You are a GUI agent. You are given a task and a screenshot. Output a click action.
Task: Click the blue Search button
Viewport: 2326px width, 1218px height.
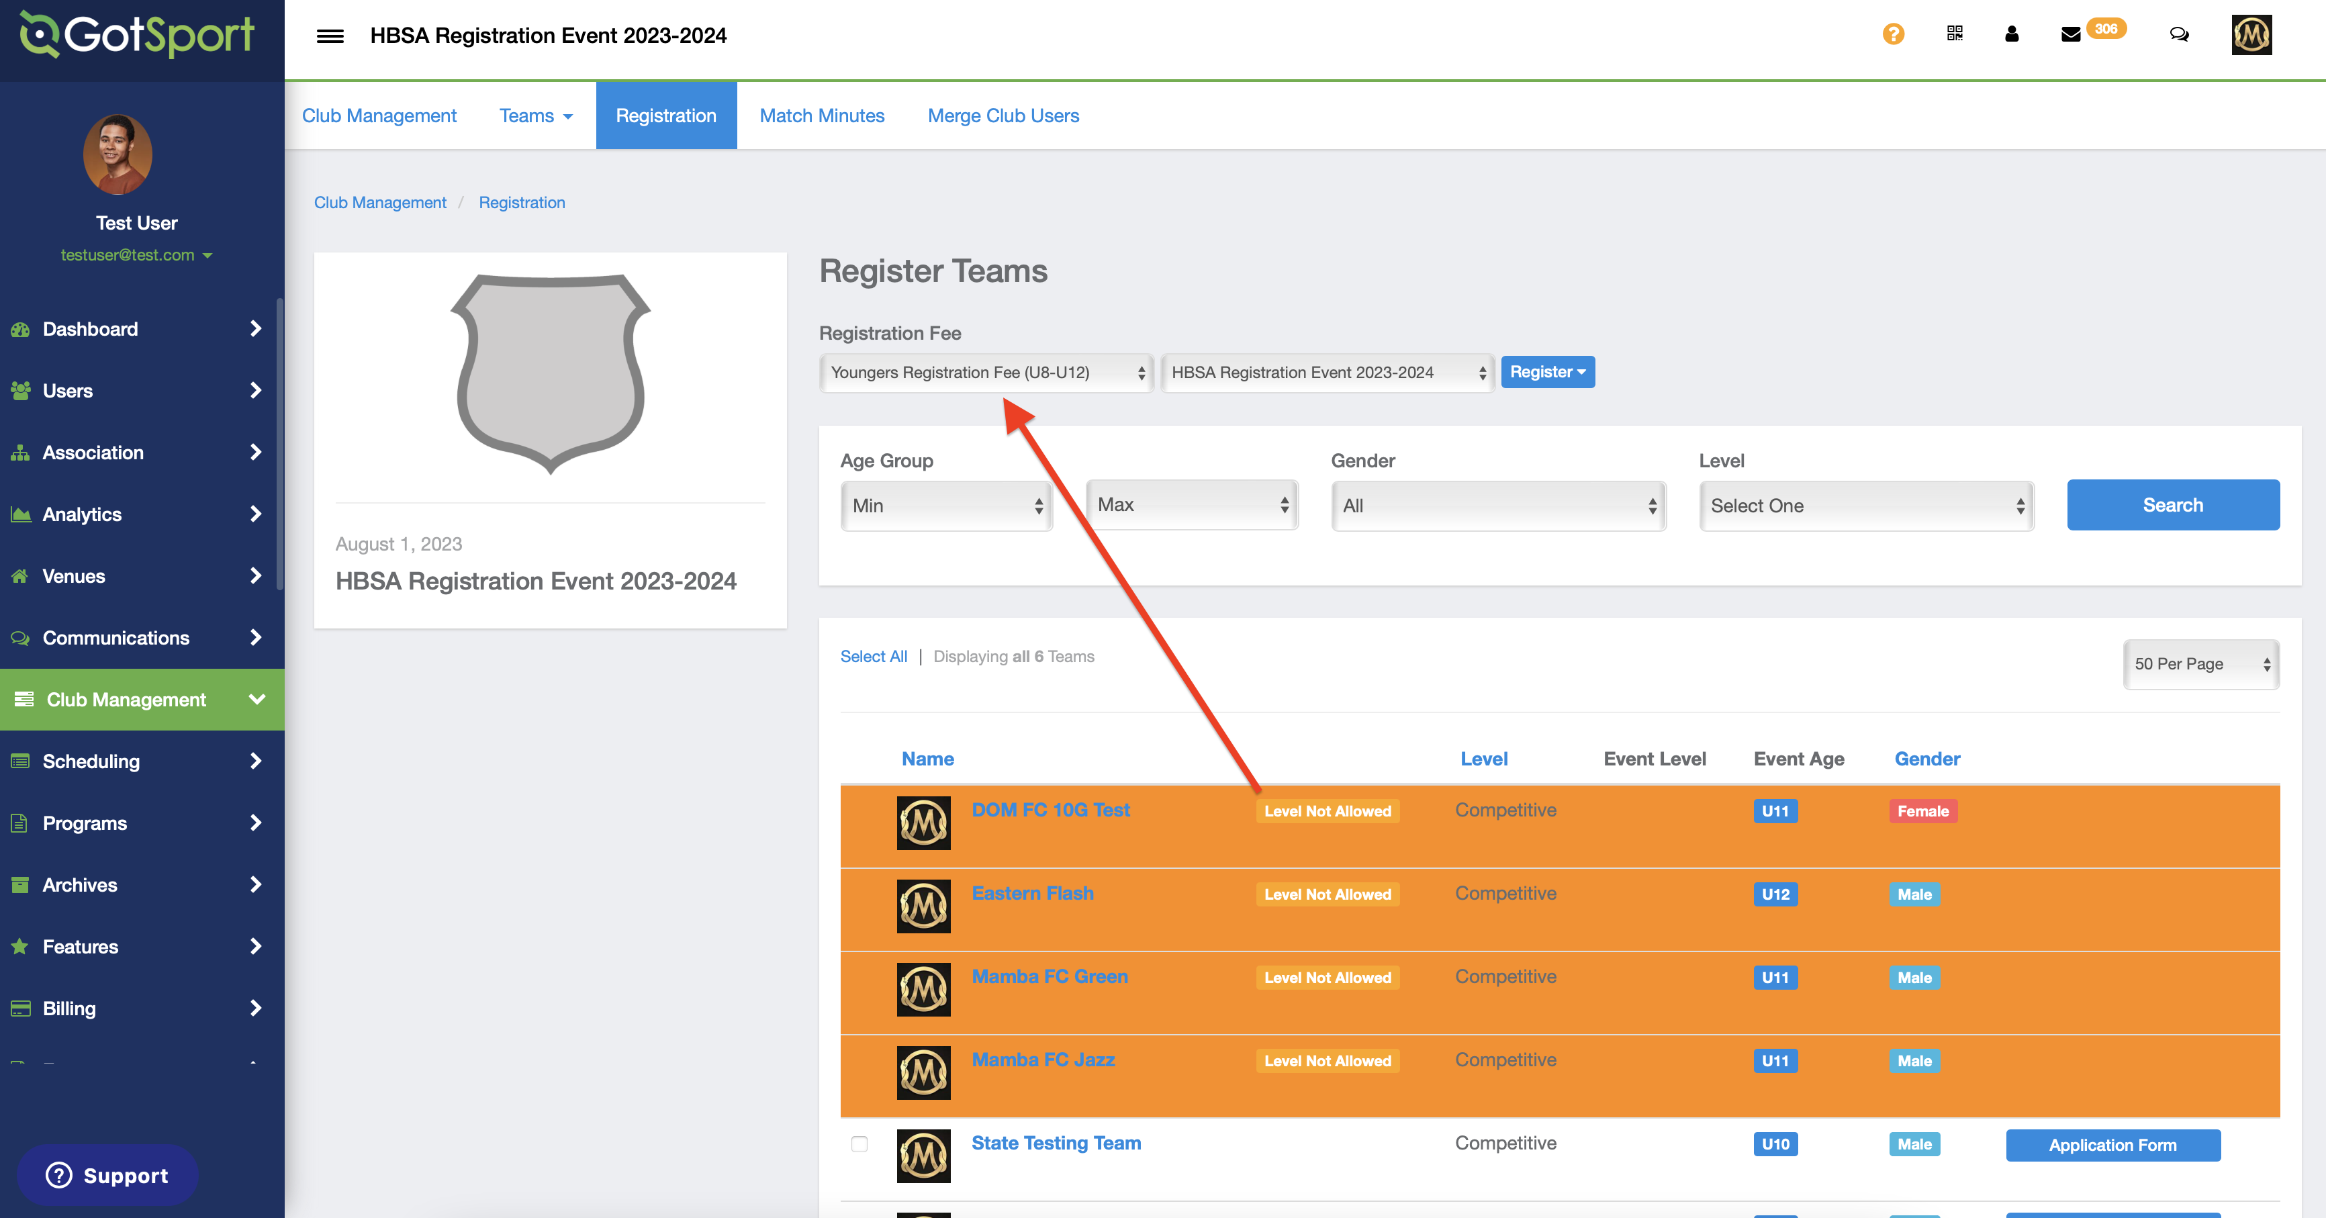pyautogui.click(x=2172, y=505)
